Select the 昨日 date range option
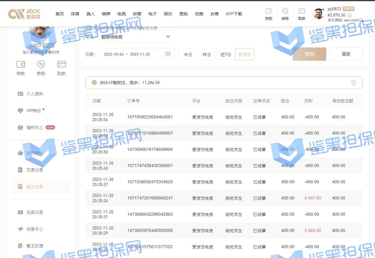The image size is (375, 258). [x=207, y=54]
